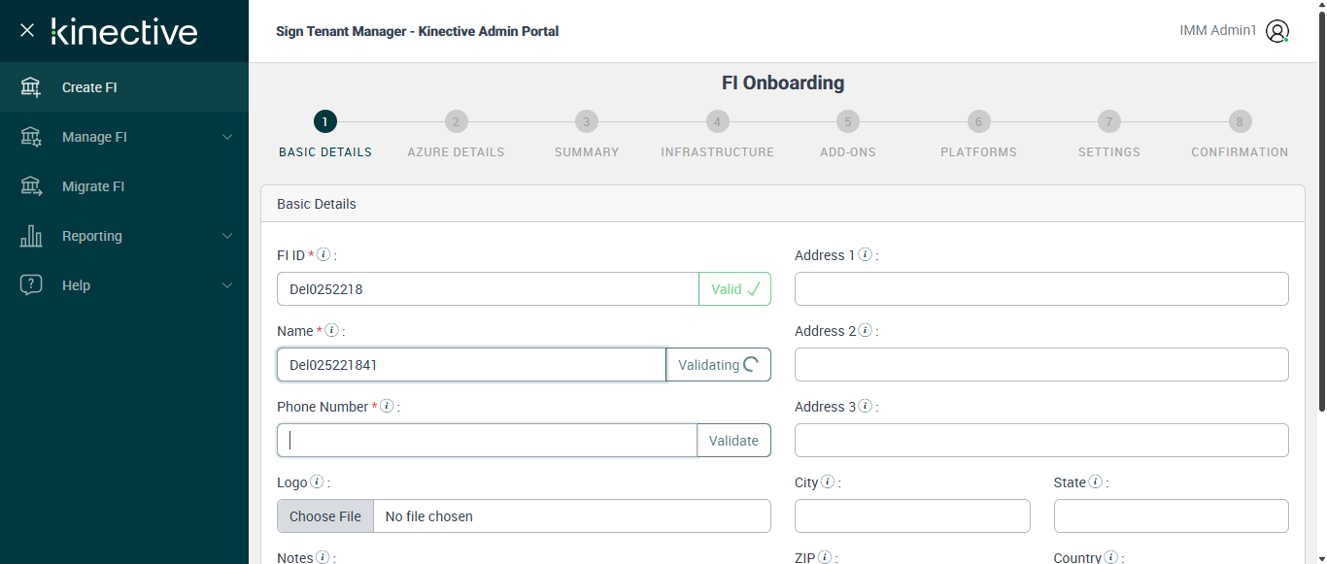Close the sidebar with the X icon

27,30
